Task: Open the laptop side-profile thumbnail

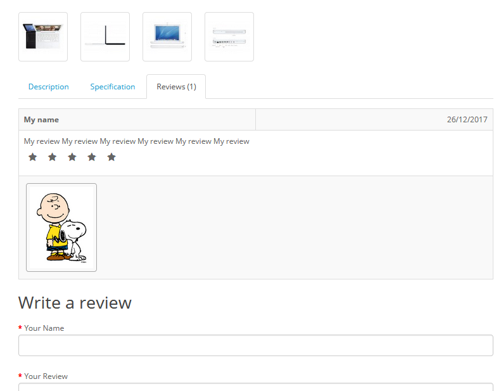Action: (x=105, y=37)
